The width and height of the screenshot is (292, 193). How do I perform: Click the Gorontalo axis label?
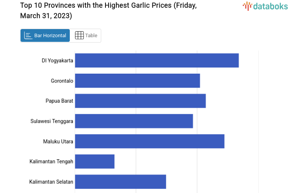62,81
